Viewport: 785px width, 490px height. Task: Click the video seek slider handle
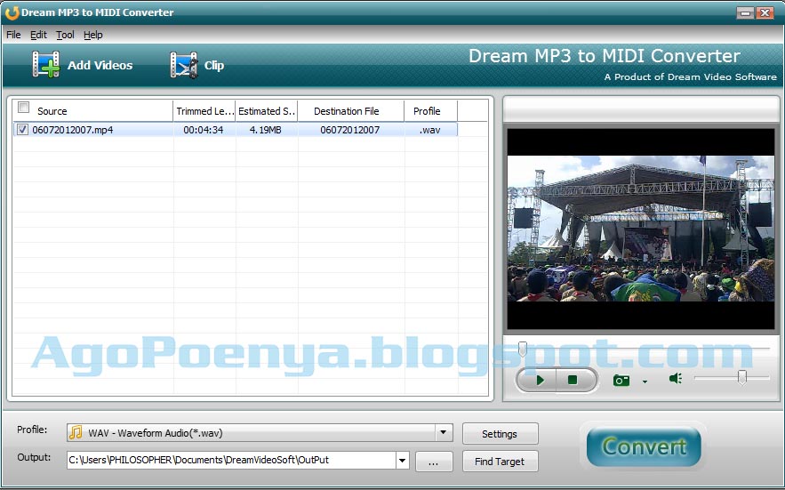coord(523,349)
